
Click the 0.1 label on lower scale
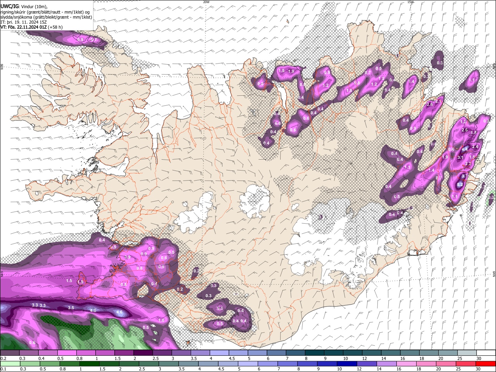[3, 369]
